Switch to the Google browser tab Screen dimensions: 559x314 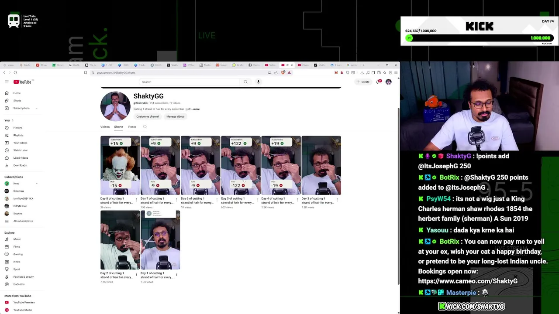pyautogui.click(x=352, y=65)
